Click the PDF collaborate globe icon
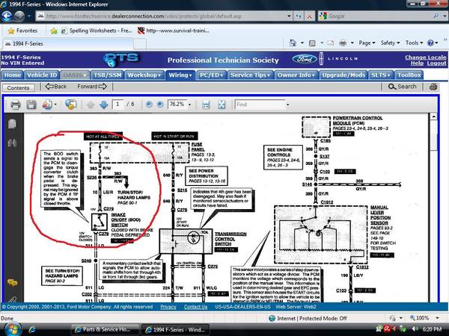This screenshot has width=449, height=336. pyautogui.click(x=71, y=105)
